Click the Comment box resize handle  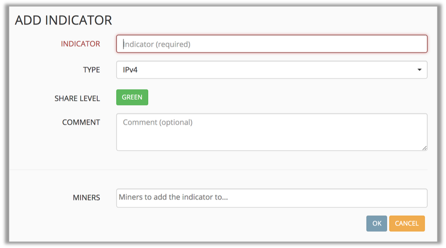pos(425,148)
